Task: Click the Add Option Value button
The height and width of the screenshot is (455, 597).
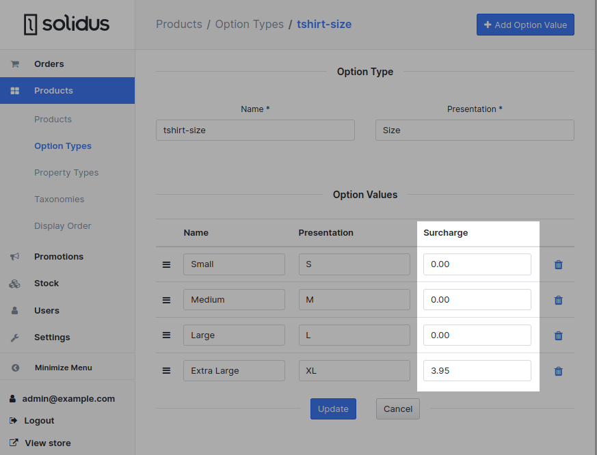Action: [x=525, y=24]
